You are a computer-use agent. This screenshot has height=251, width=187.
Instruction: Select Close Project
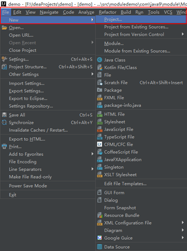click(x=23, y=50)
